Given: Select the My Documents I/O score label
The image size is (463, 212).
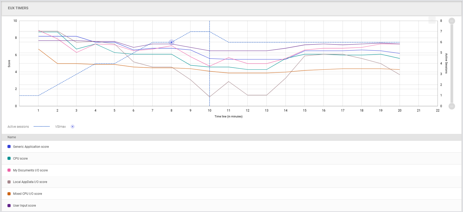Looking at the screenshot, I should (x=30, y=170).
